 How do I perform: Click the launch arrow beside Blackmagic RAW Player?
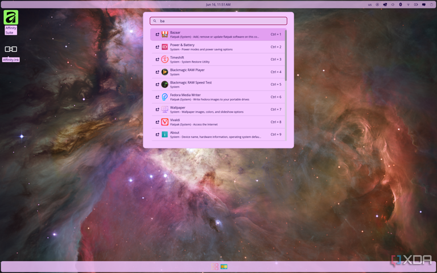click(157, 72)
